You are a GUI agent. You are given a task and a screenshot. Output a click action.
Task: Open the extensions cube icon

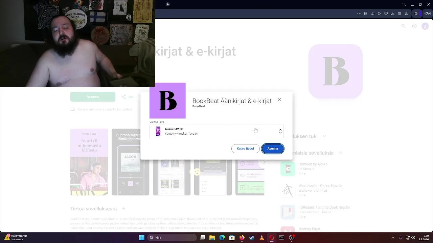click(x=416, y=13)
